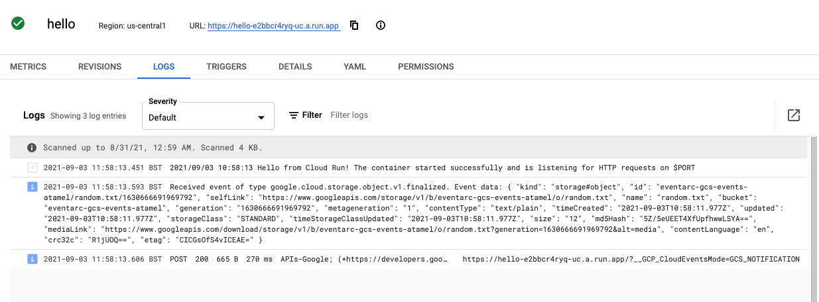Open the hello-e2bbcr4ryq-uc.a.run.app link
The image size is (819, 302).
(273, 26)
